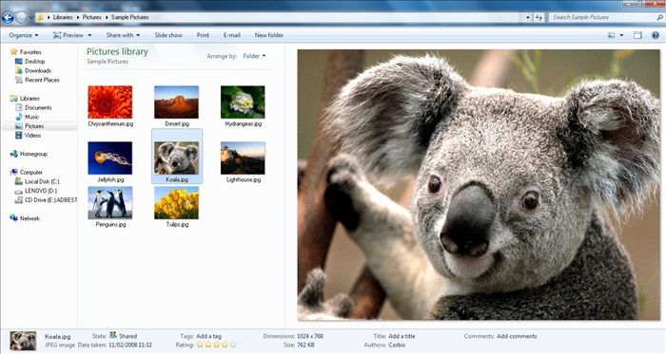Click the Koala thumbnail in details pane

(x=23, y=341)
